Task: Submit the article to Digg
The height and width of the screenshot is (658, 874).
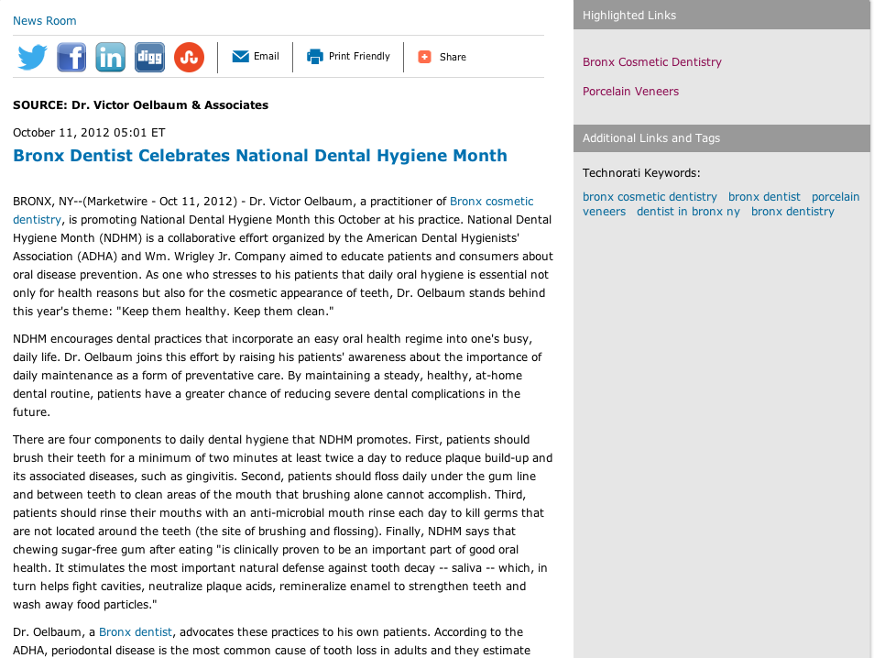Action: click(x=149, y=57)
